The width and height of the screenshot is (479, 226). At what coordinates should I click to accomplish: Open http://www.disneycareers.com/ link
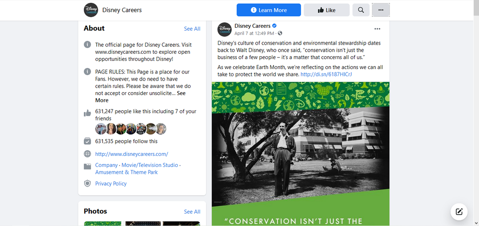[132, 154]
